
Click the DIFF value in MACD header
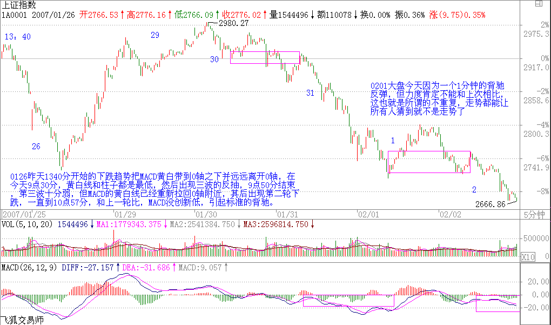[x=88, y=267]
